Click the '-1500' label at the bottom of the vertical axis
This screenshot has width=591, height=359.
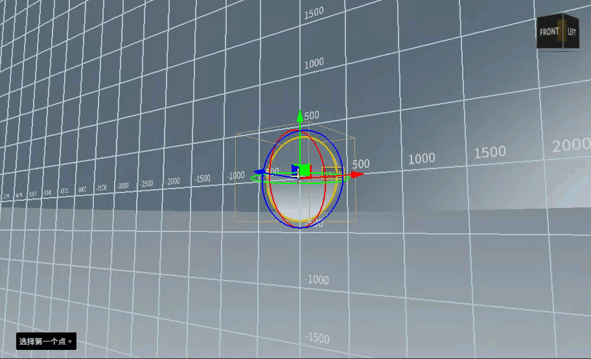coord(317,338)
